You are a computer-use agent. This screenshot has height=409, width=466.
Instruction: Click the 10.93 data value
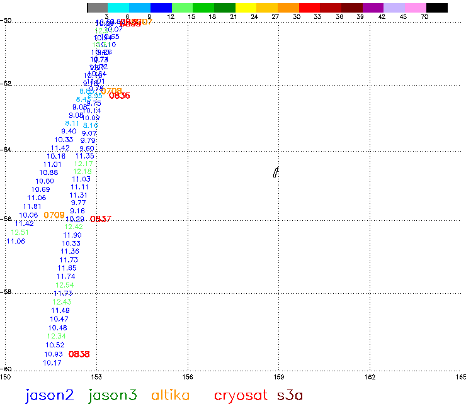54,354
